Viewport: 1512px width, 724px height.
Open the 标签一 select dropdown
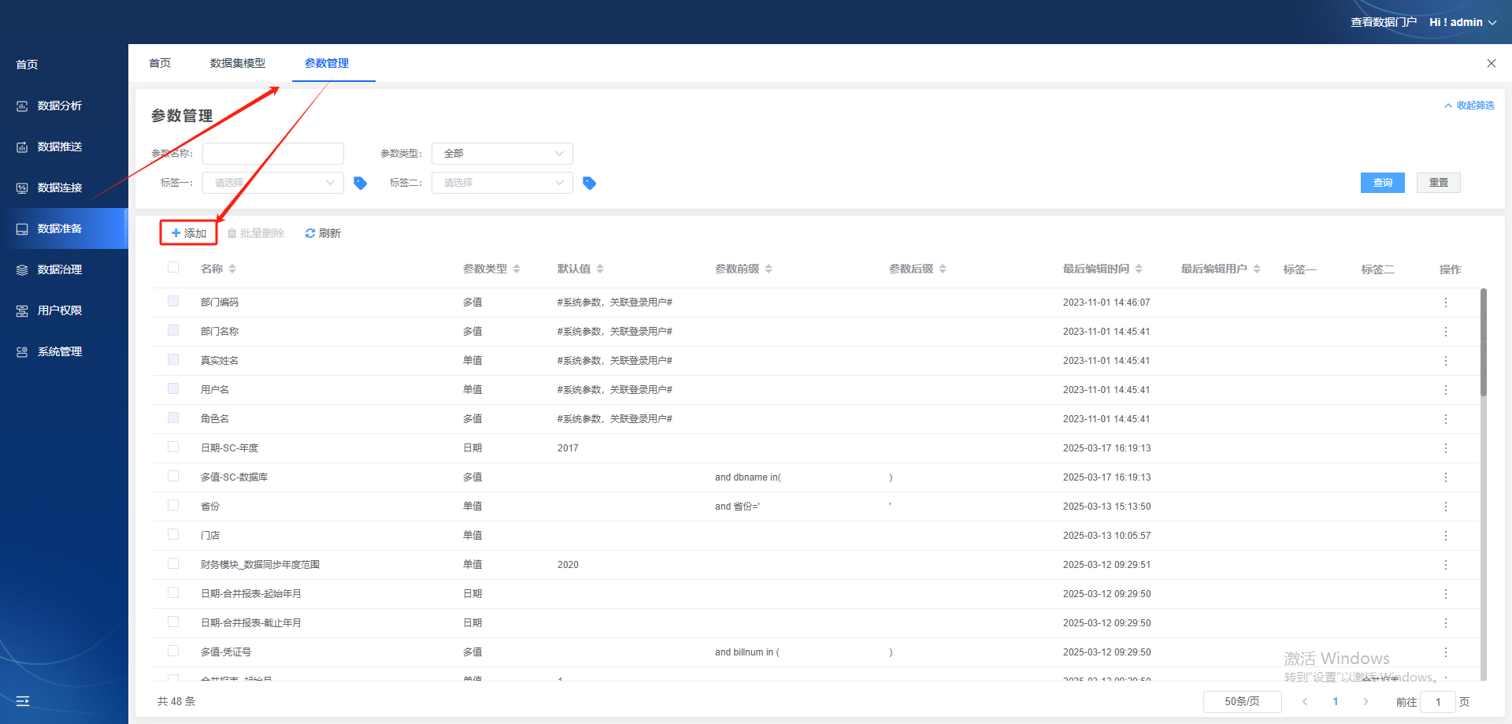[x=272, y=183]
